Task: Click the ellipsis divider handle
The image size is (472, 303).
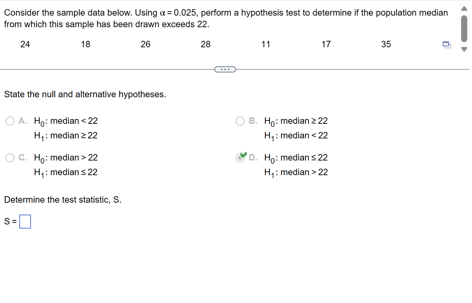Action: coord(225,69)
